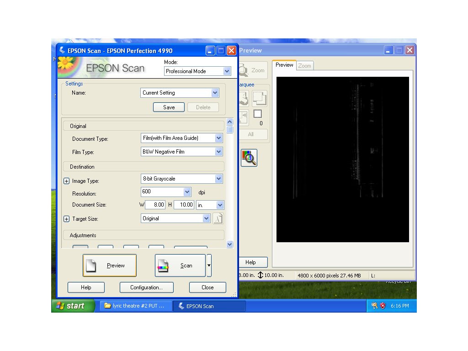Click the Save settings button
Image resolution: width=468 pixels, height=351 pixels.
coord(169,107)
